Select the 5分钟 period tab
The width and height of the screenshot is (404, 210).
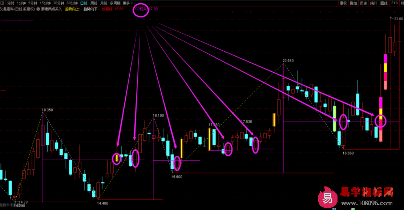click(33, 3)
